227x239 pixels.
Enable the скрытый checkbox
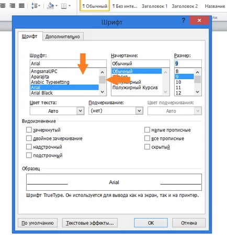point(147,147)
